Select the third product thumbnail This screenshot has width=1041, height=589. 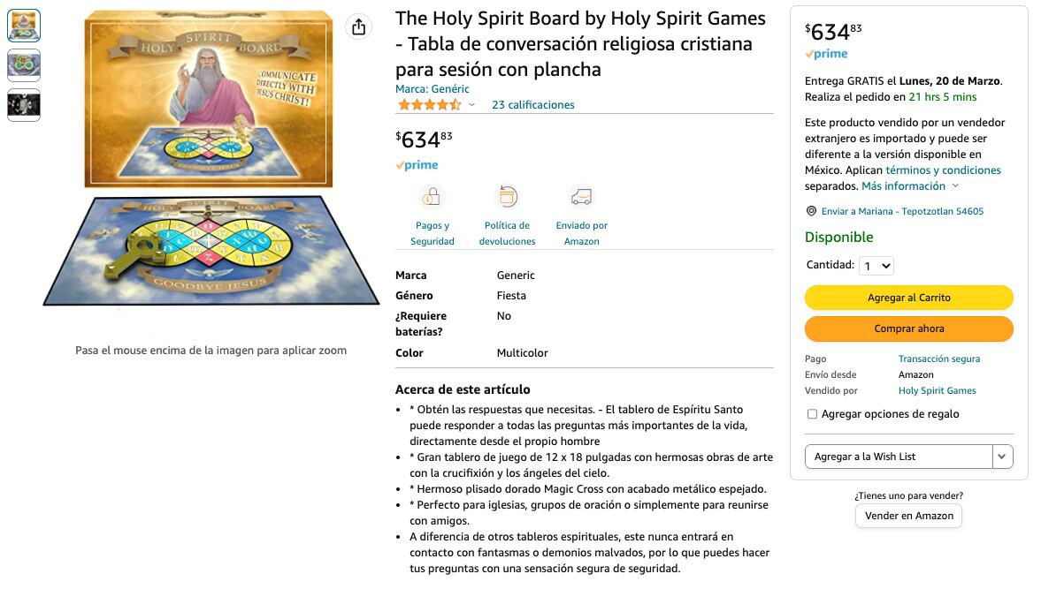click(x=24, y=104)
